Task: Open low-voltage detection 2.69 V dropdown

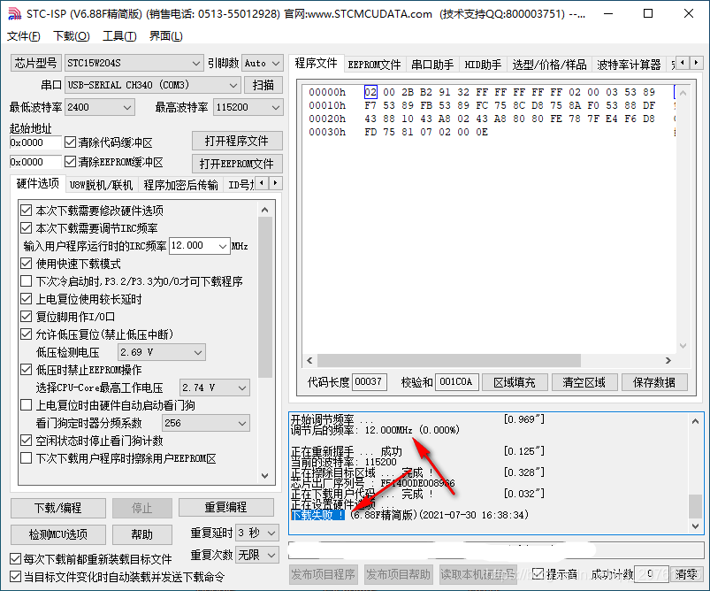Action: 161,352
